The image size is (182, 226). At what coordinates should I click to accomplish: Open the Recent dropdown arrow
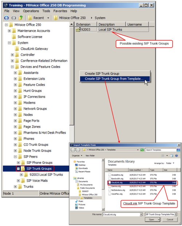tap(48, 18)
